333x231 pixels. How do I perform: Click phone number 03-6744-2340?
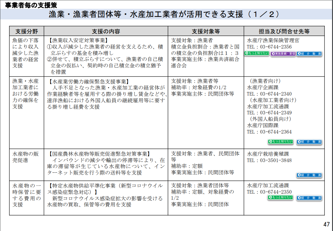276,94
